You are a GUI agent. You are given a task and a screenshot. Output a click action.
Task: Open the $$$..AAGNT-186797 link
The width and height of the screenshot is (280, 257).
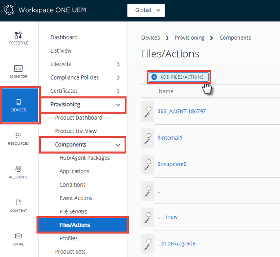pyautogui.click(x=182, y=111)
